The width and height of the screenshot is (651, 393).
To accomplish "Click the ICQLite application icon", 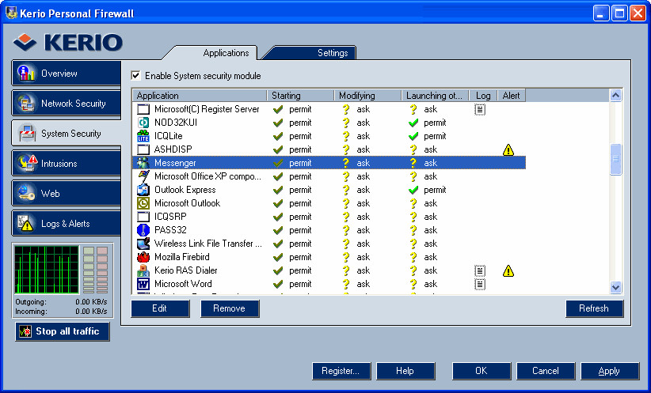I will (x=143, y=136).
